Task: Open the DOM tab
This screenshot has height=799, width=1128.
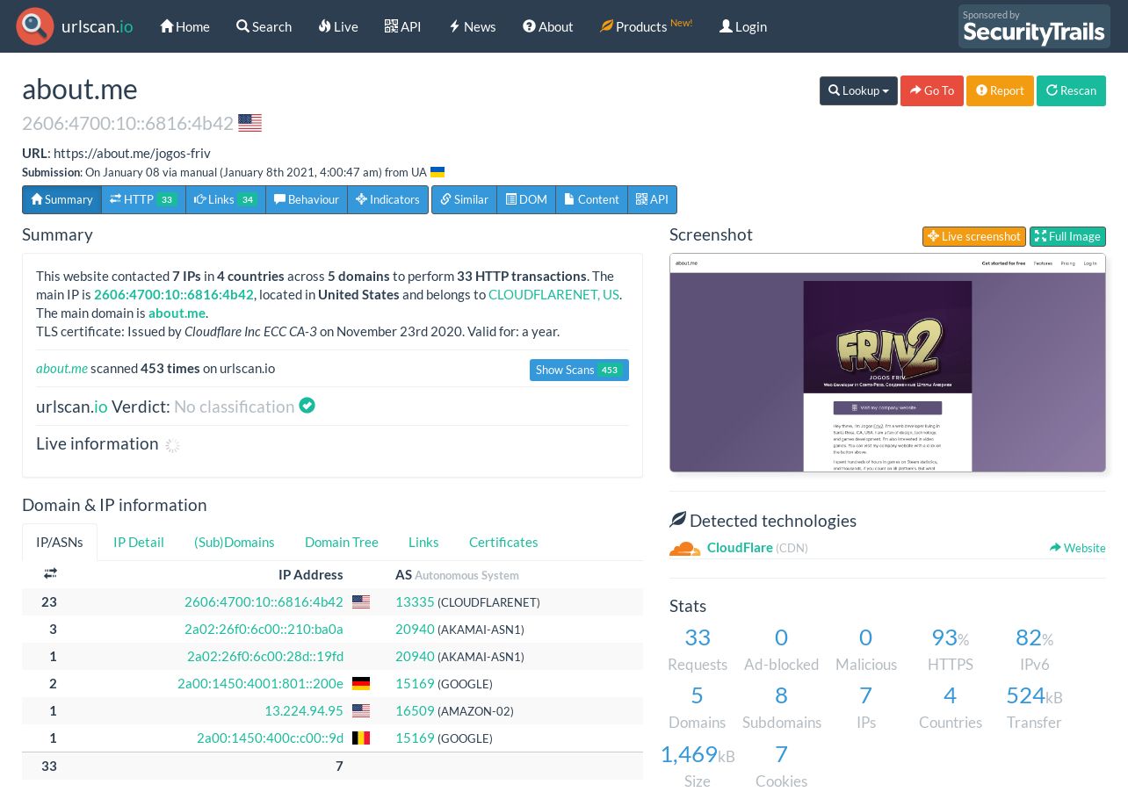Action: click(526, 199)
